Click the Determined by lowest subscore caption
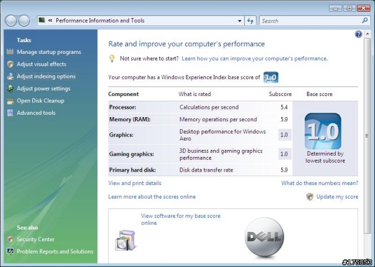Screen dimensions: 375x267 coord(325,157)
